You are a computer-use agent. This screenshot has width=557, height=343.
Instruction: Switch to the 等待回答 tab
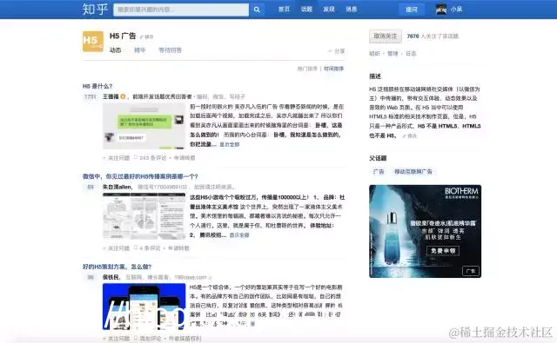170,50
